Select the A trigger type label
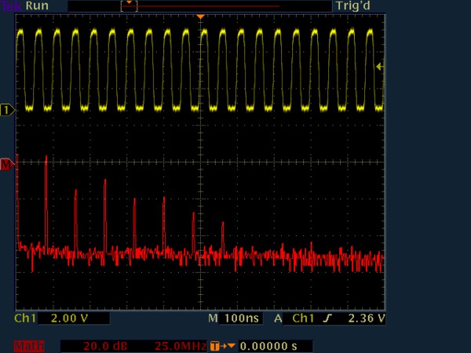471x353 pixels. tap(278, 319)
